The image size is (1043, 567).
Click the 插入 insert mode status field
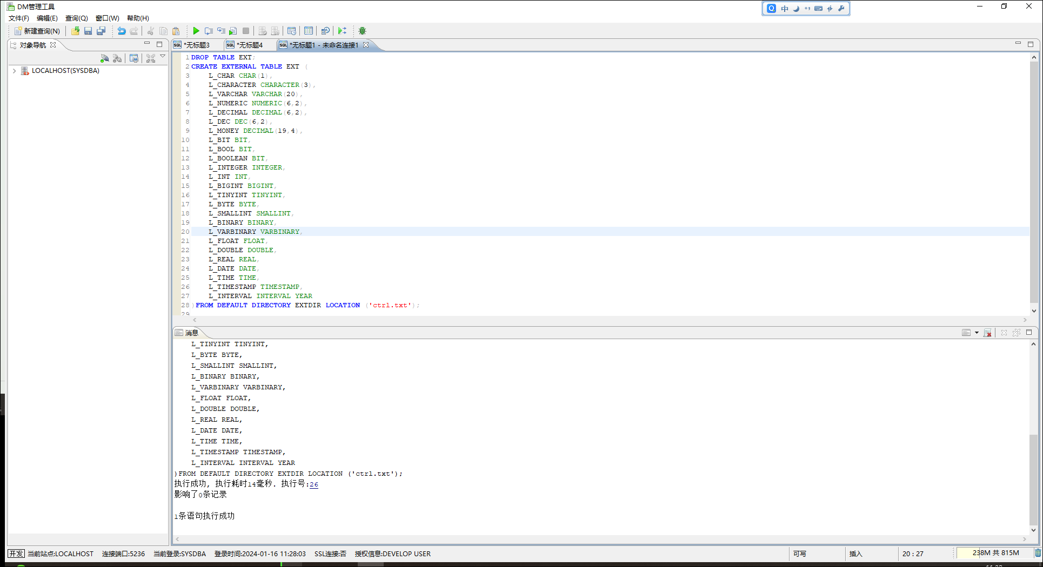click(855, 553)
